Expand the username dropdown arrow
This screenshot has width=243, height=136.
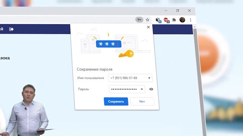(x=149, y=78)
